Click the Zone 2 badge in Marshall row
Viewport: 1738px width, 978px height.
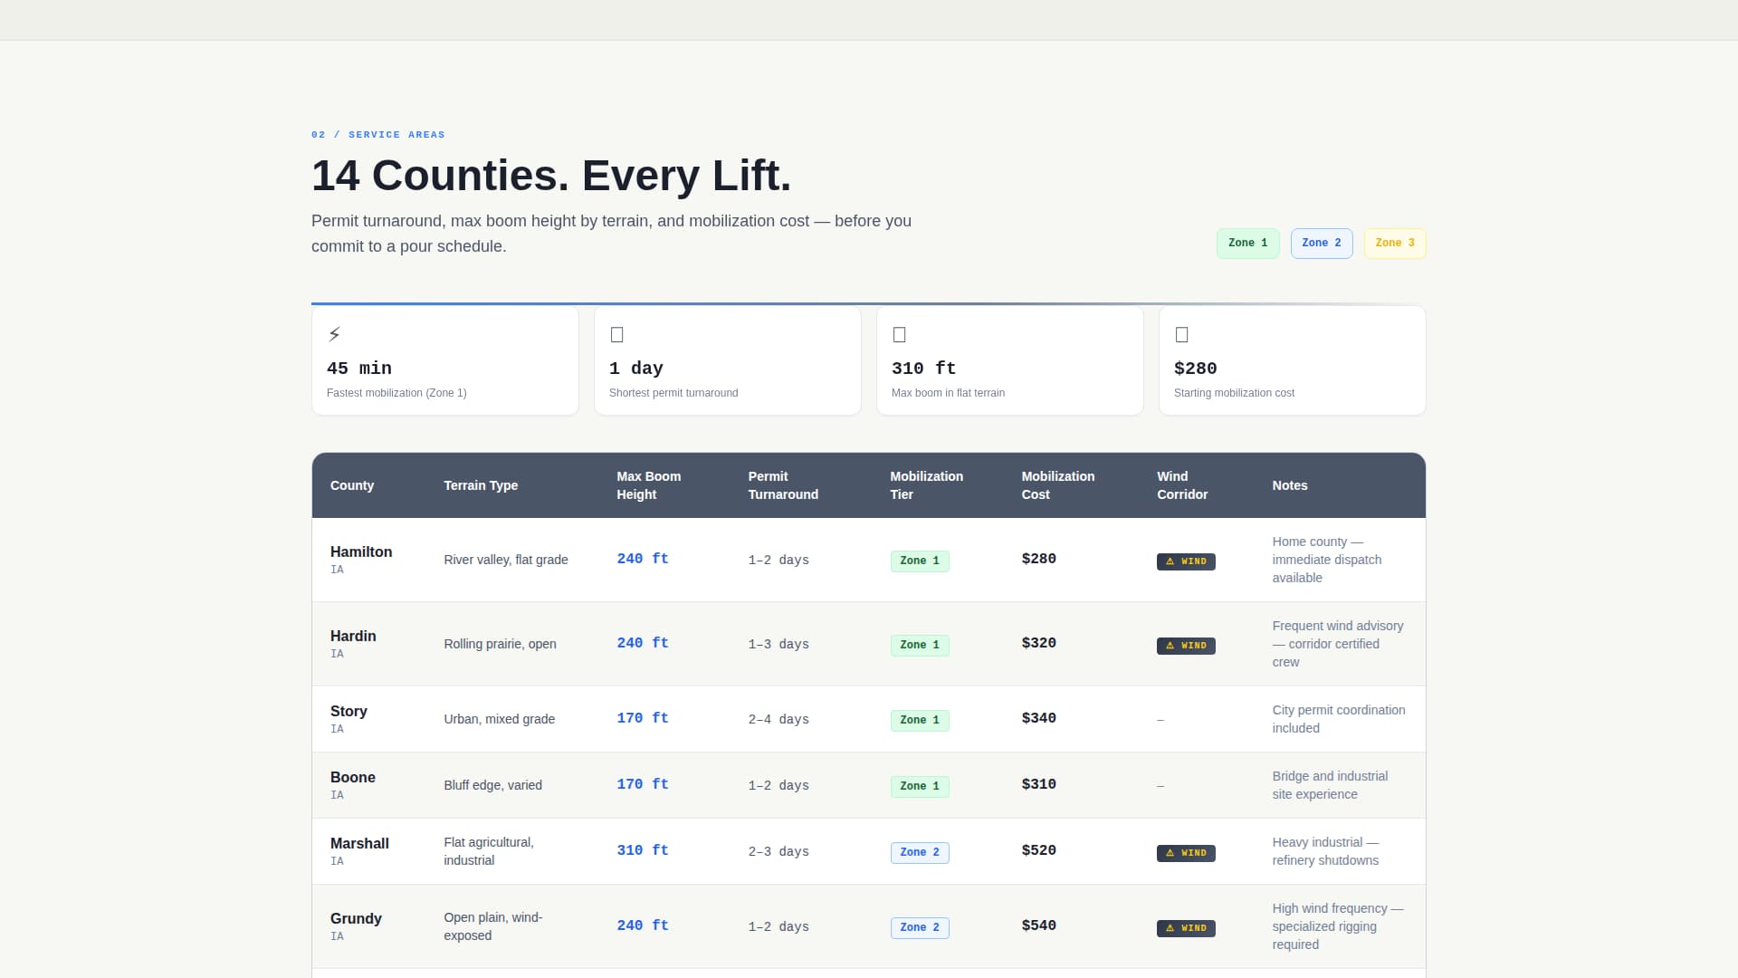pyautogui.click(x=920, y=853)
